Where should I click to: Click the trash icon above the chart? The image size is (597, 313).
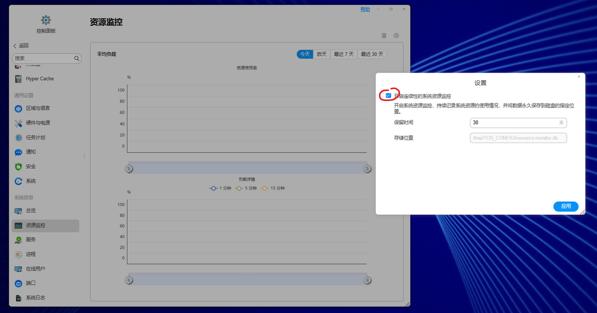[384, 35]
